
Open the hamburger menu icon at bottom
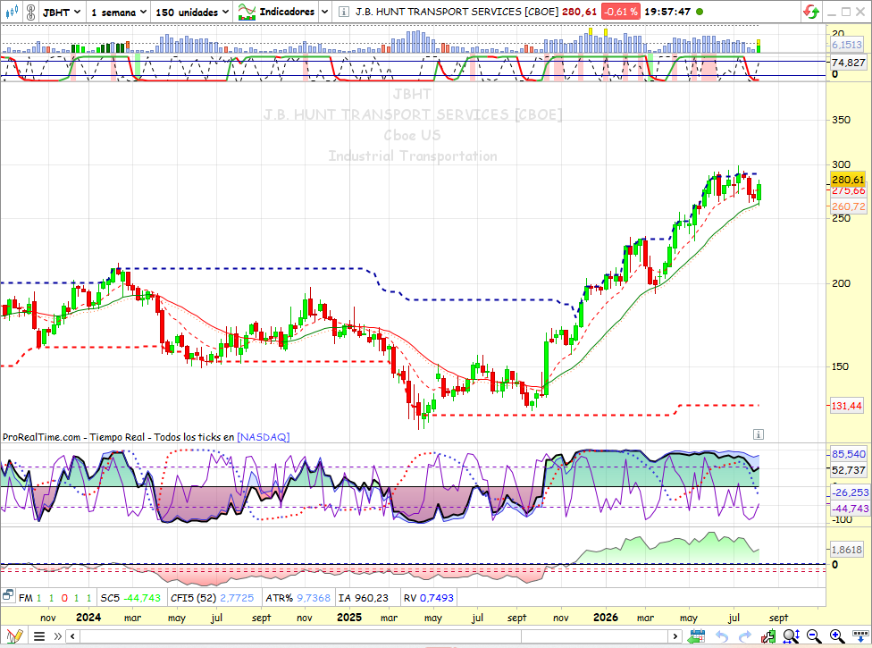(39, 635)
